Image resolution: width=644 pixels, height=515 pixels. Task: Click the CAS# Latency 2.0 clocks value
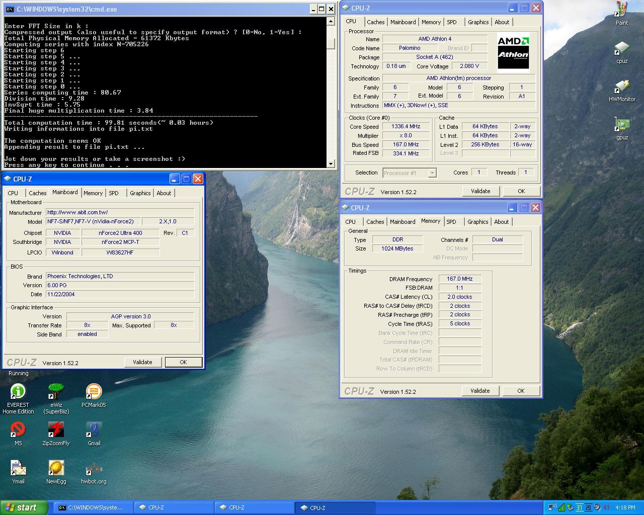(460, 297)
